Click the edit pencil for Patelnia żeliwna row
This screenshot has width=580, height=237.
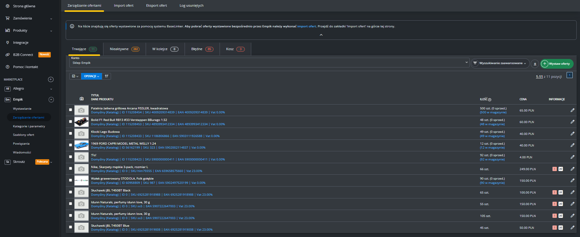[572, 110]
